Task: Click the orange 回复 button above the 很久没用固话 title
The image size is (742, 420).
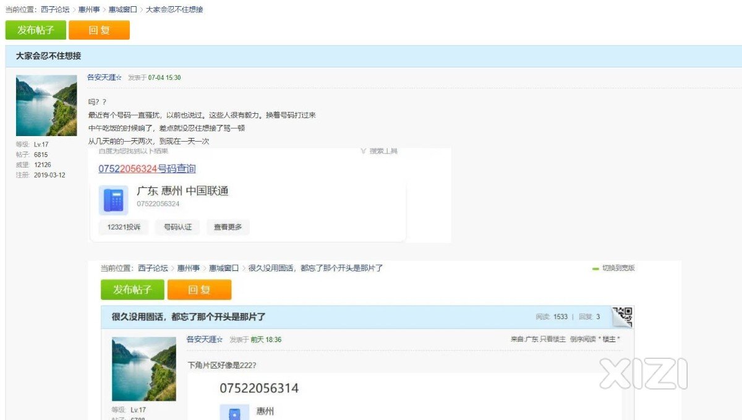Action: tap(199, 289)
